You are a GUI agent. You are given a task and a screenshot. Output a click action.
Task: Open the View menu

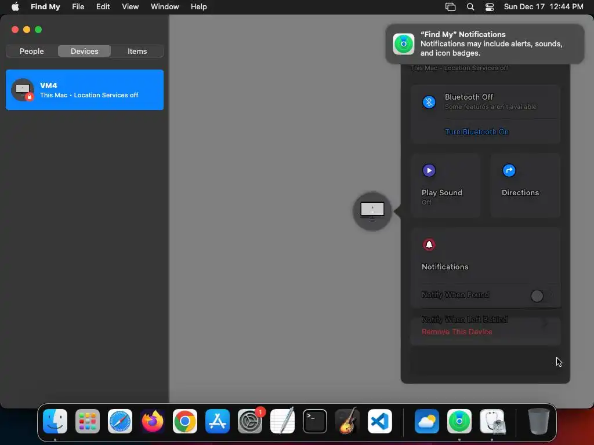[x=131, y=7]
